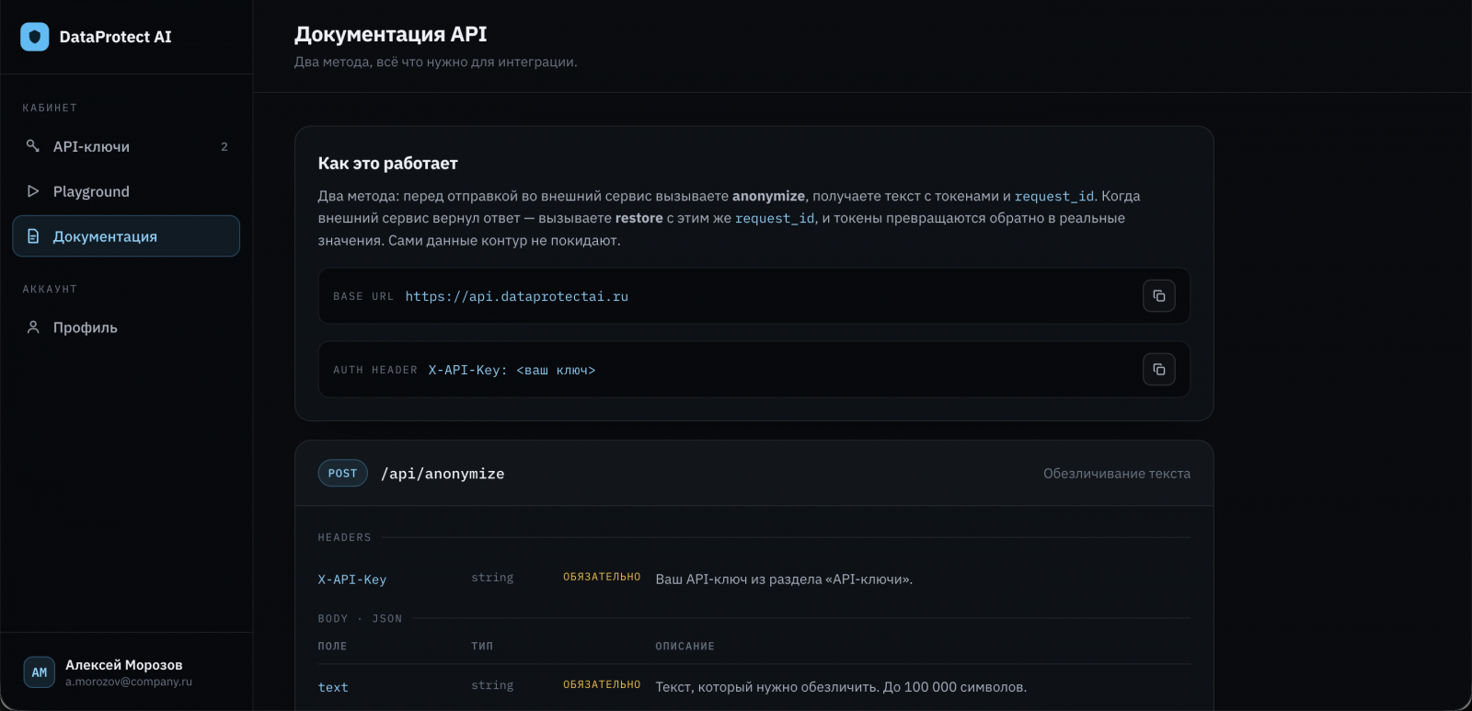Click the text field name in body table
Image resolution: width=1472 pixels, height=711 pixels.
pyautogui.click(x=333, y=687)
